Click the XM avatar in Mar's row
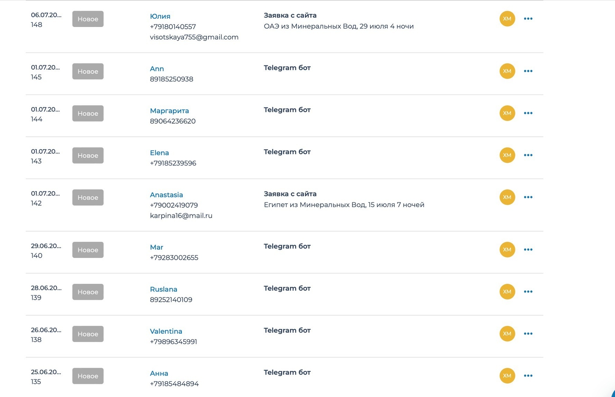Viewport: 615px width, 397px height. [x=507, y=250]
